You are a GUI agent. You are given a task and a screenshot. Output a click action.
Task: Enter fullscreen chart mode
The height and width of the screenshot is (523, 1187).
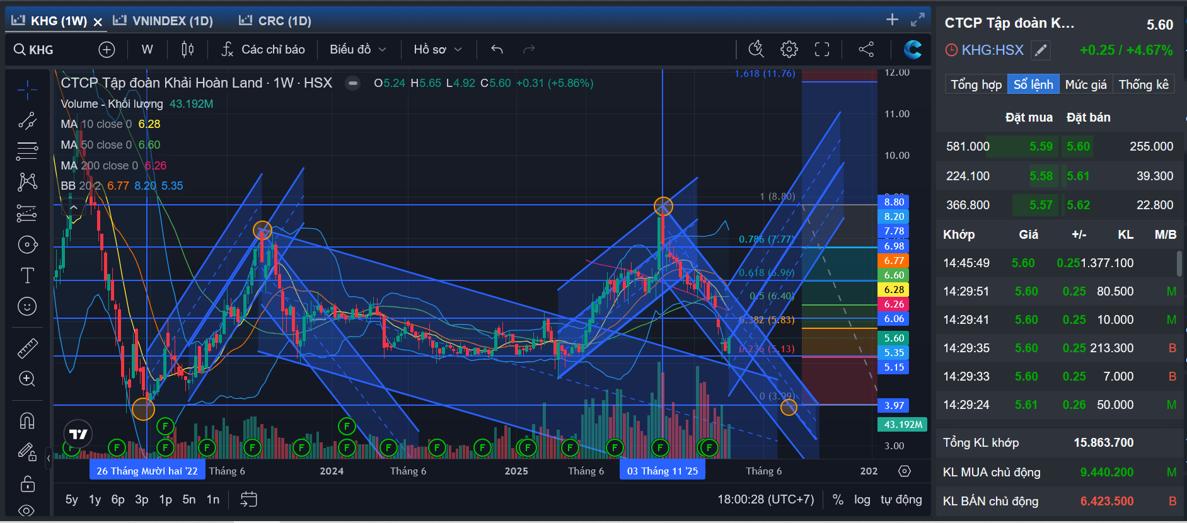[x=822, y=49]
